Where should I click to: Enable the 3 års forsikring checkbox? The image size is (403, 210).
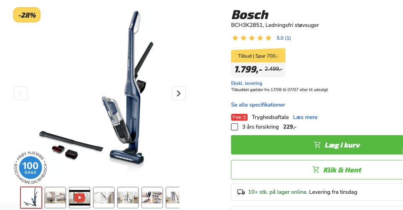(x=234, y=127)
